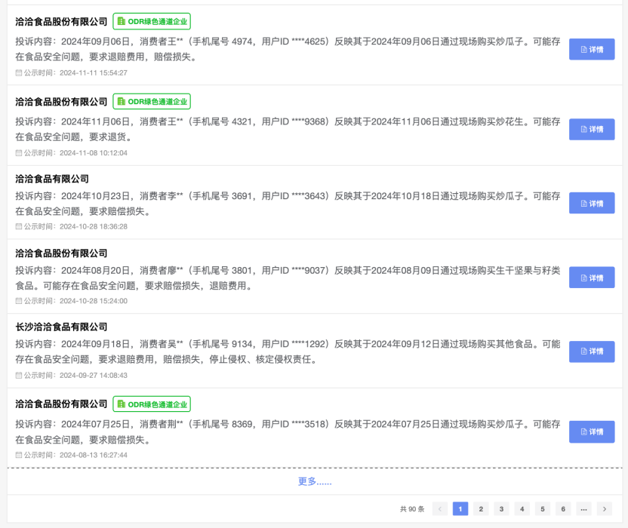Click complaint text mentioning 手机尾号 9134
The image size is (628, 528).
(288, 351)
